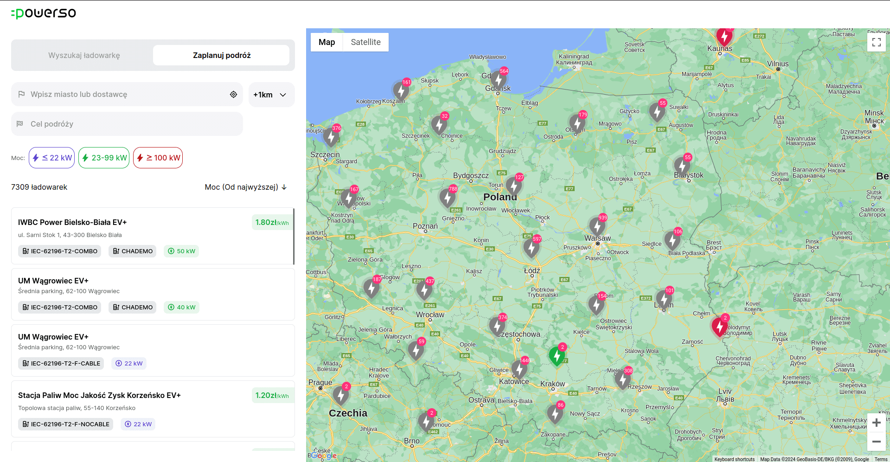Click cluster marker 187 near Głogów

pyautogui.click(x=371, y=288)
